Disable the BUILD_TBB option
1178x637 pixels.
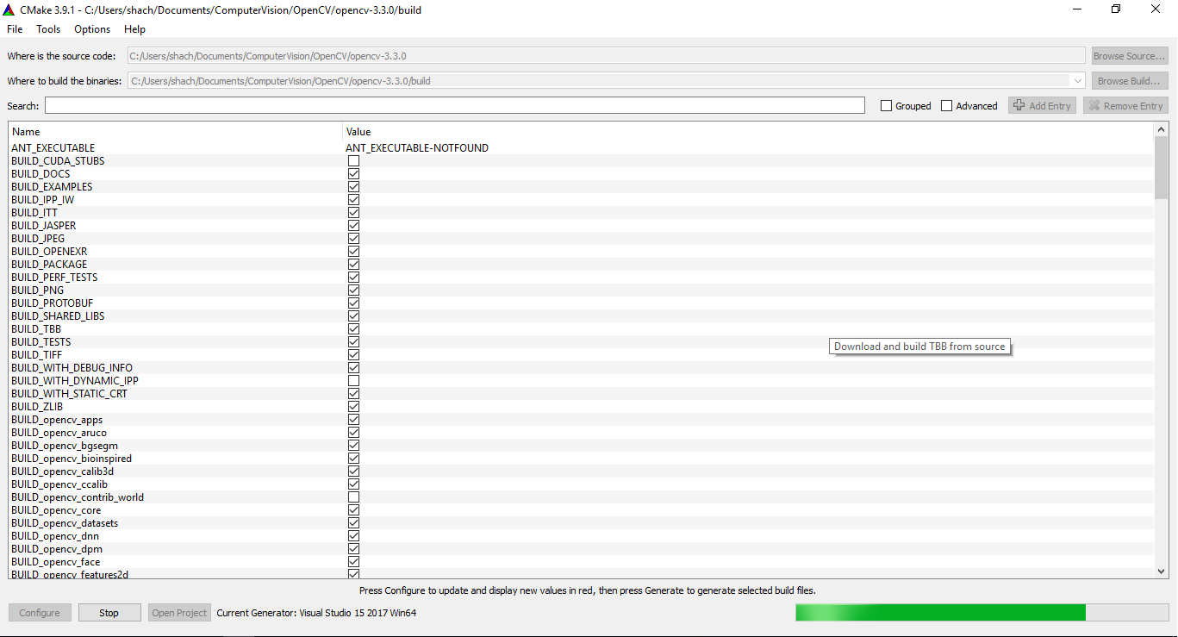353,328
